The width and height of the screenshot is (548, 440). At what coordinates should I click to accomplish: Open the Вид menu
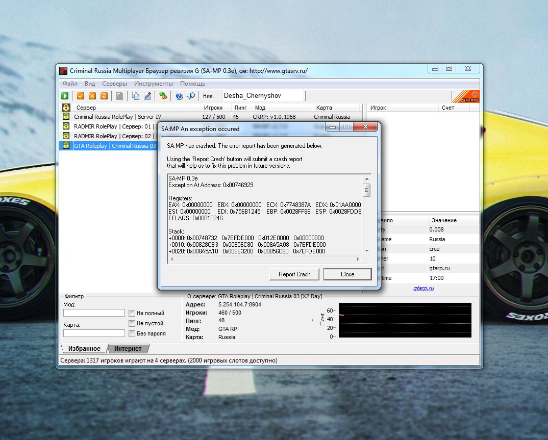pyautogui.click(x=90, y=84)
